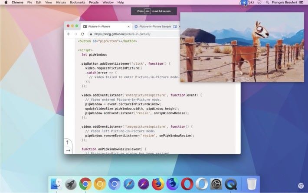The image size is (308, 193).
Task: Click the 'leavepictureinpicture' string in code
Action: point(146,126)
